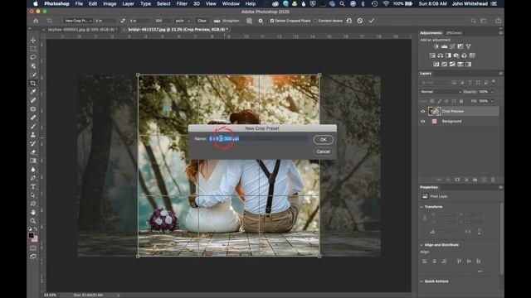Viewport: 531px width, 298px height.
Task: Cancel the current crop operation icon
Action: tap(360, 21)
